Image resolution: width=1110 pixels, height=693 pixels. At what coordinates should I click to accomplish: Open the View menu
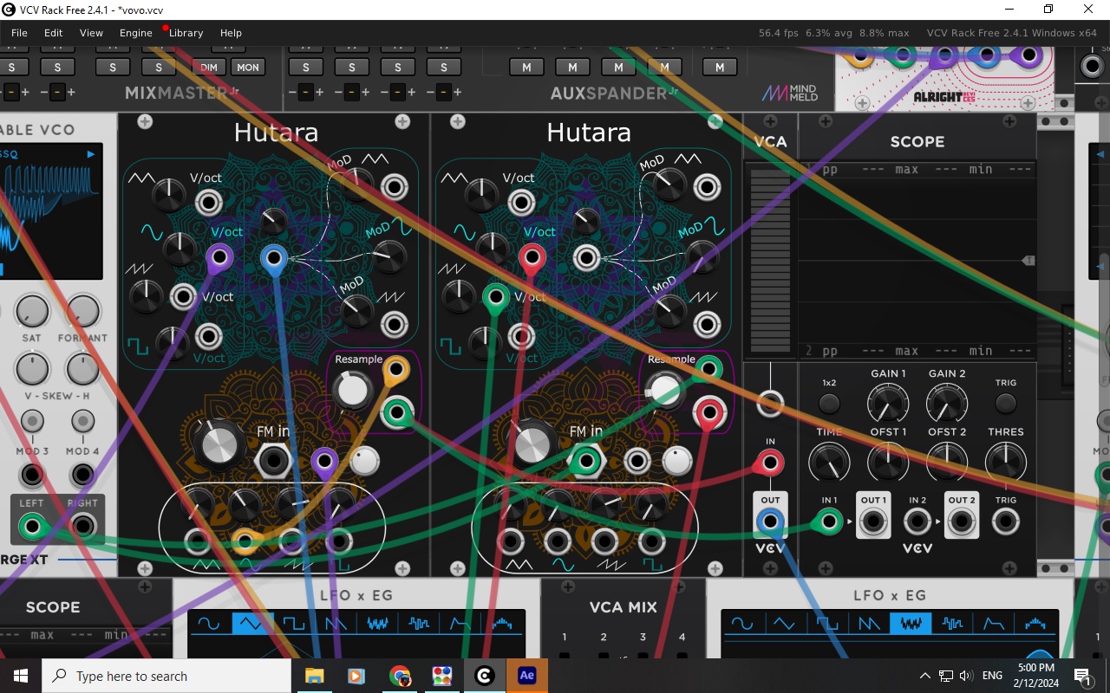click(91, 33)
